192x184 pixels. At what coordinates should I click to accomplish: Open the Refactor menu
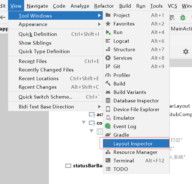click(104, 6)
